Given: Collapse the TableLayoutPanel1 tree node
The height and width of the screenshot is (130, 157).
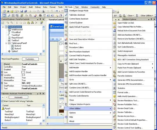Looking at the screenshot, I should [6, 43].
